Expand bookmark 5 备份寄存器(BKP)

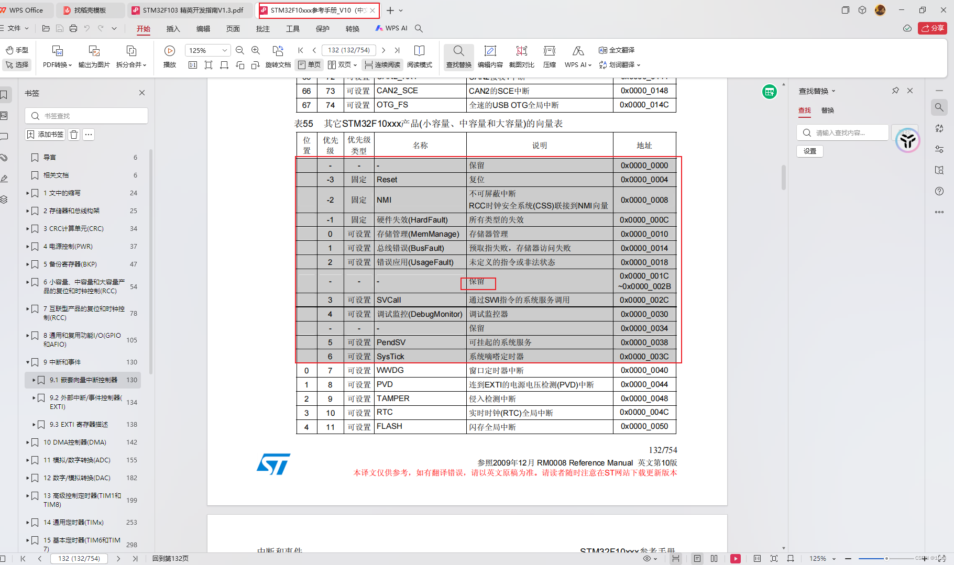tap(27, 264)
